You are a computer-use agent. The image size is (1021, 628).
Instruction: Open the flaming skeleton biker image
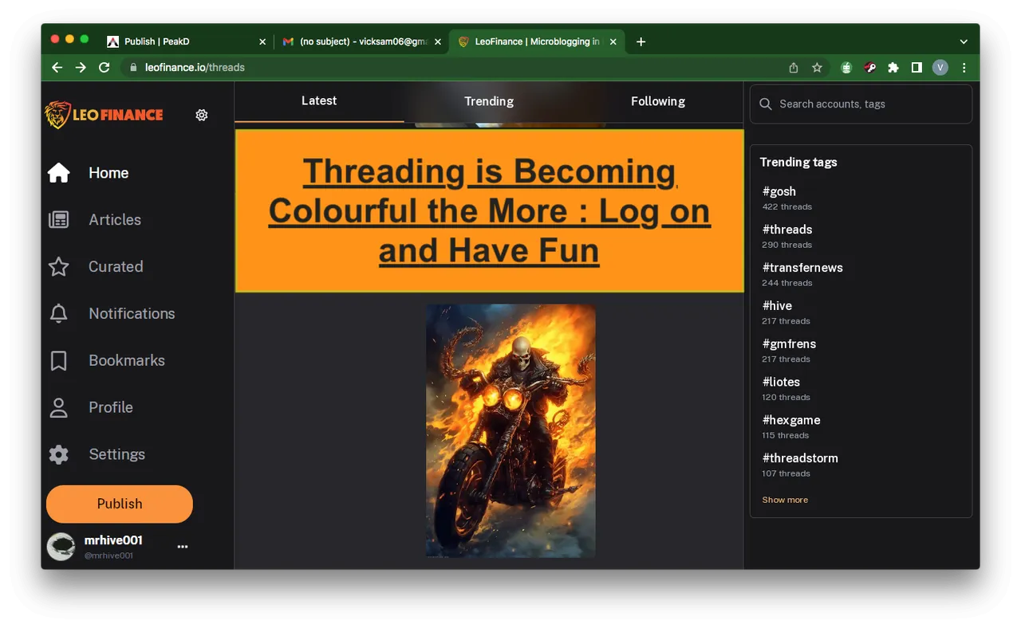(x=510, y=430)
